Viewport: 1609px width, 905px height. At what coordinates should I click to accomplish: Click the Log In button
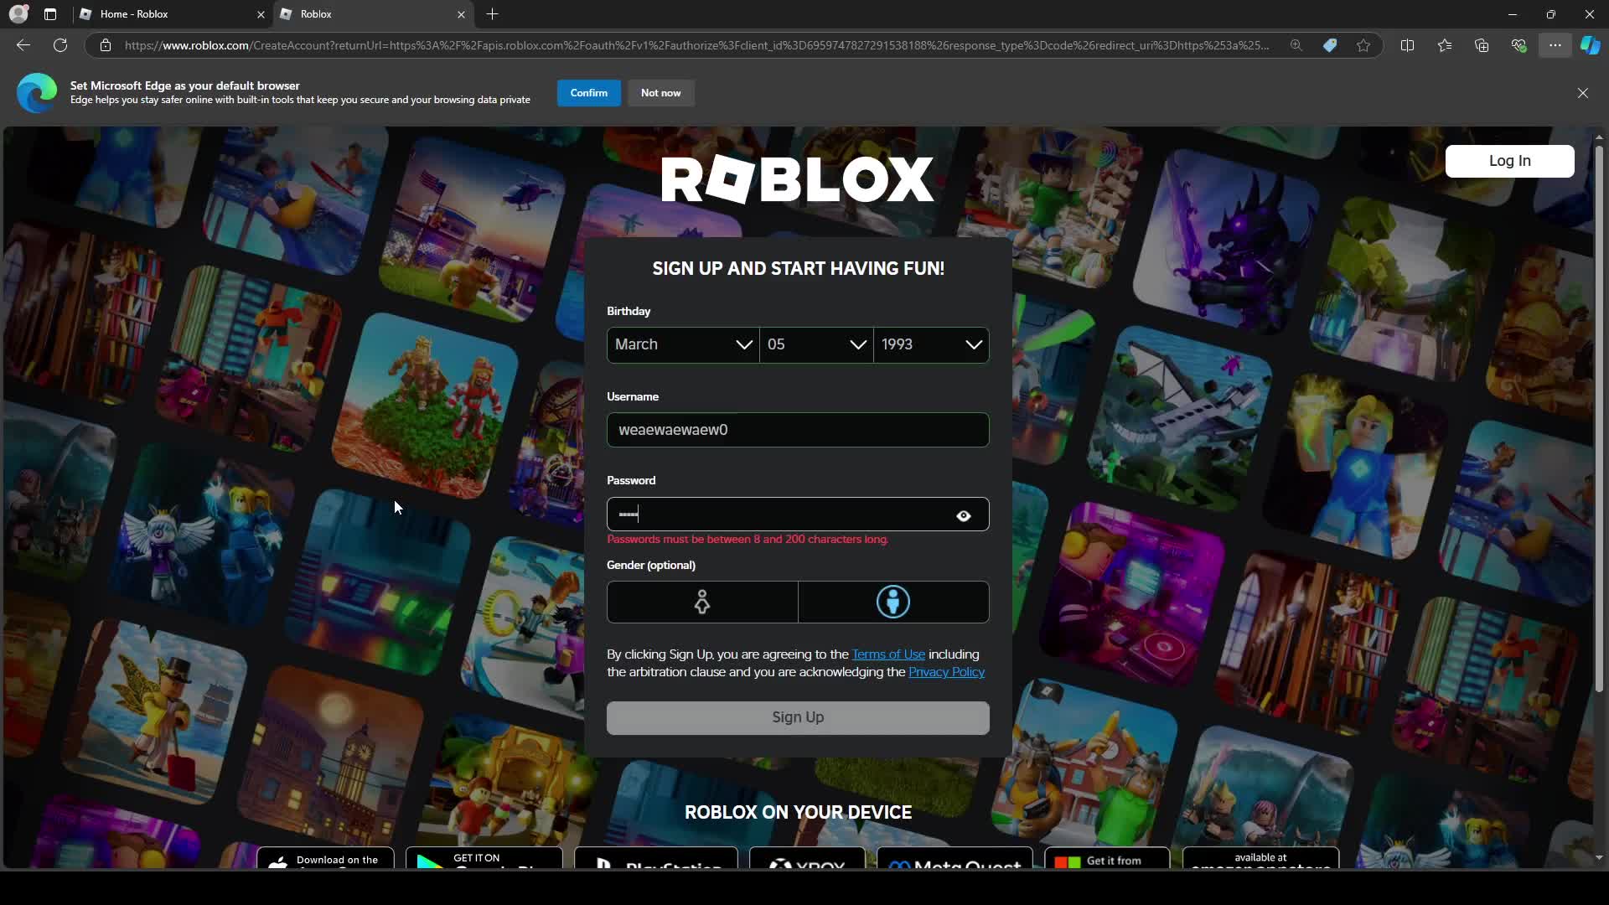tap(1509, 161)
